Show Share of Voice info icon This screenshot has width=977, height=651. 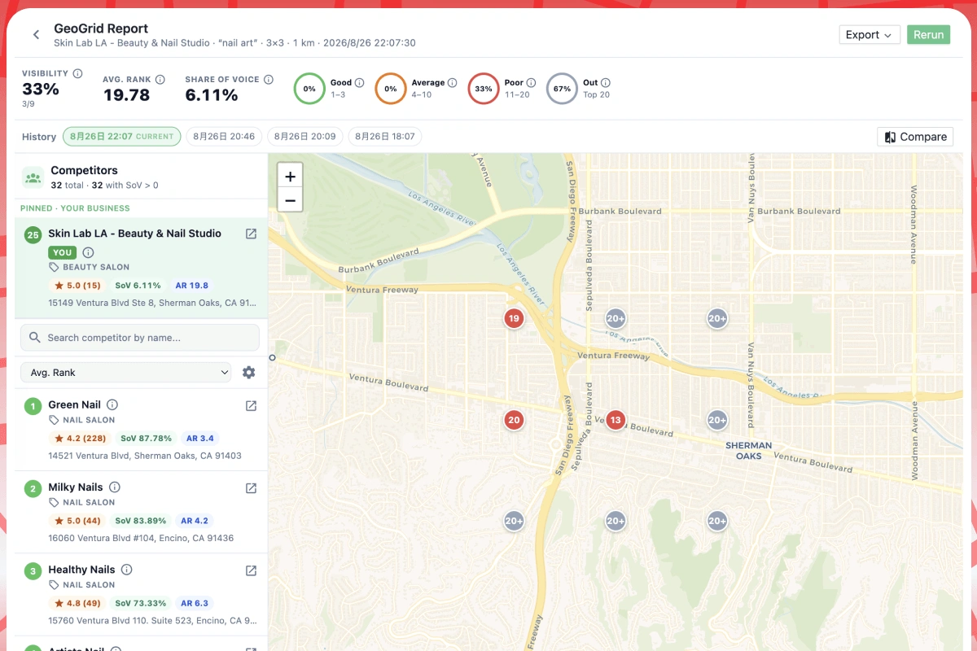(x=269, y=80)
